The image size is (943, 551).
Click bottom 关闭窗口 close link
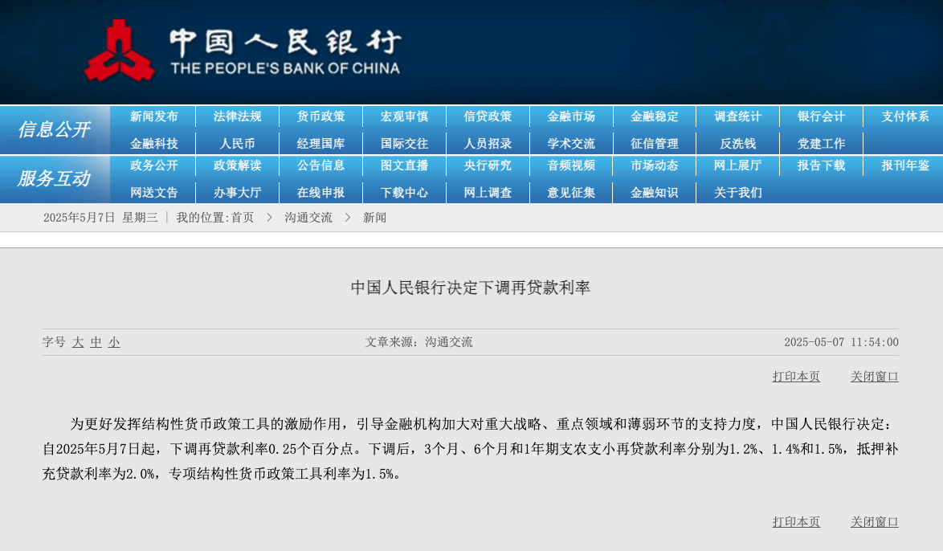[x=874, y=522]
